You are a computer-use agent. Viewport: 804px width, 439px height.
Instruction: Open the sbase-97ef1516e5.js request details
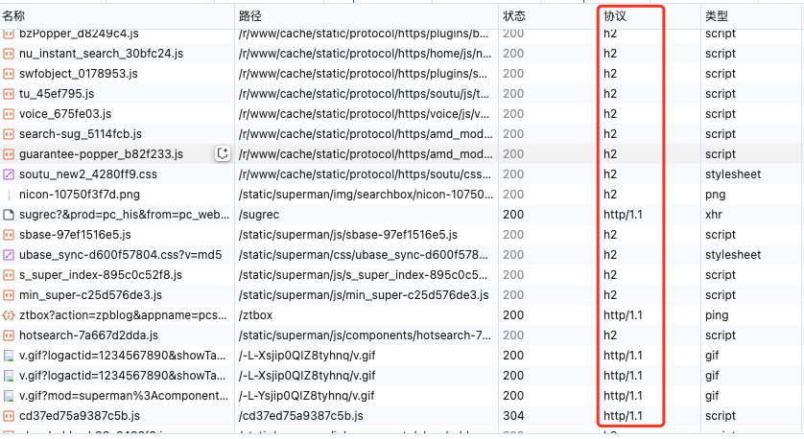click(x=79, y=235)
